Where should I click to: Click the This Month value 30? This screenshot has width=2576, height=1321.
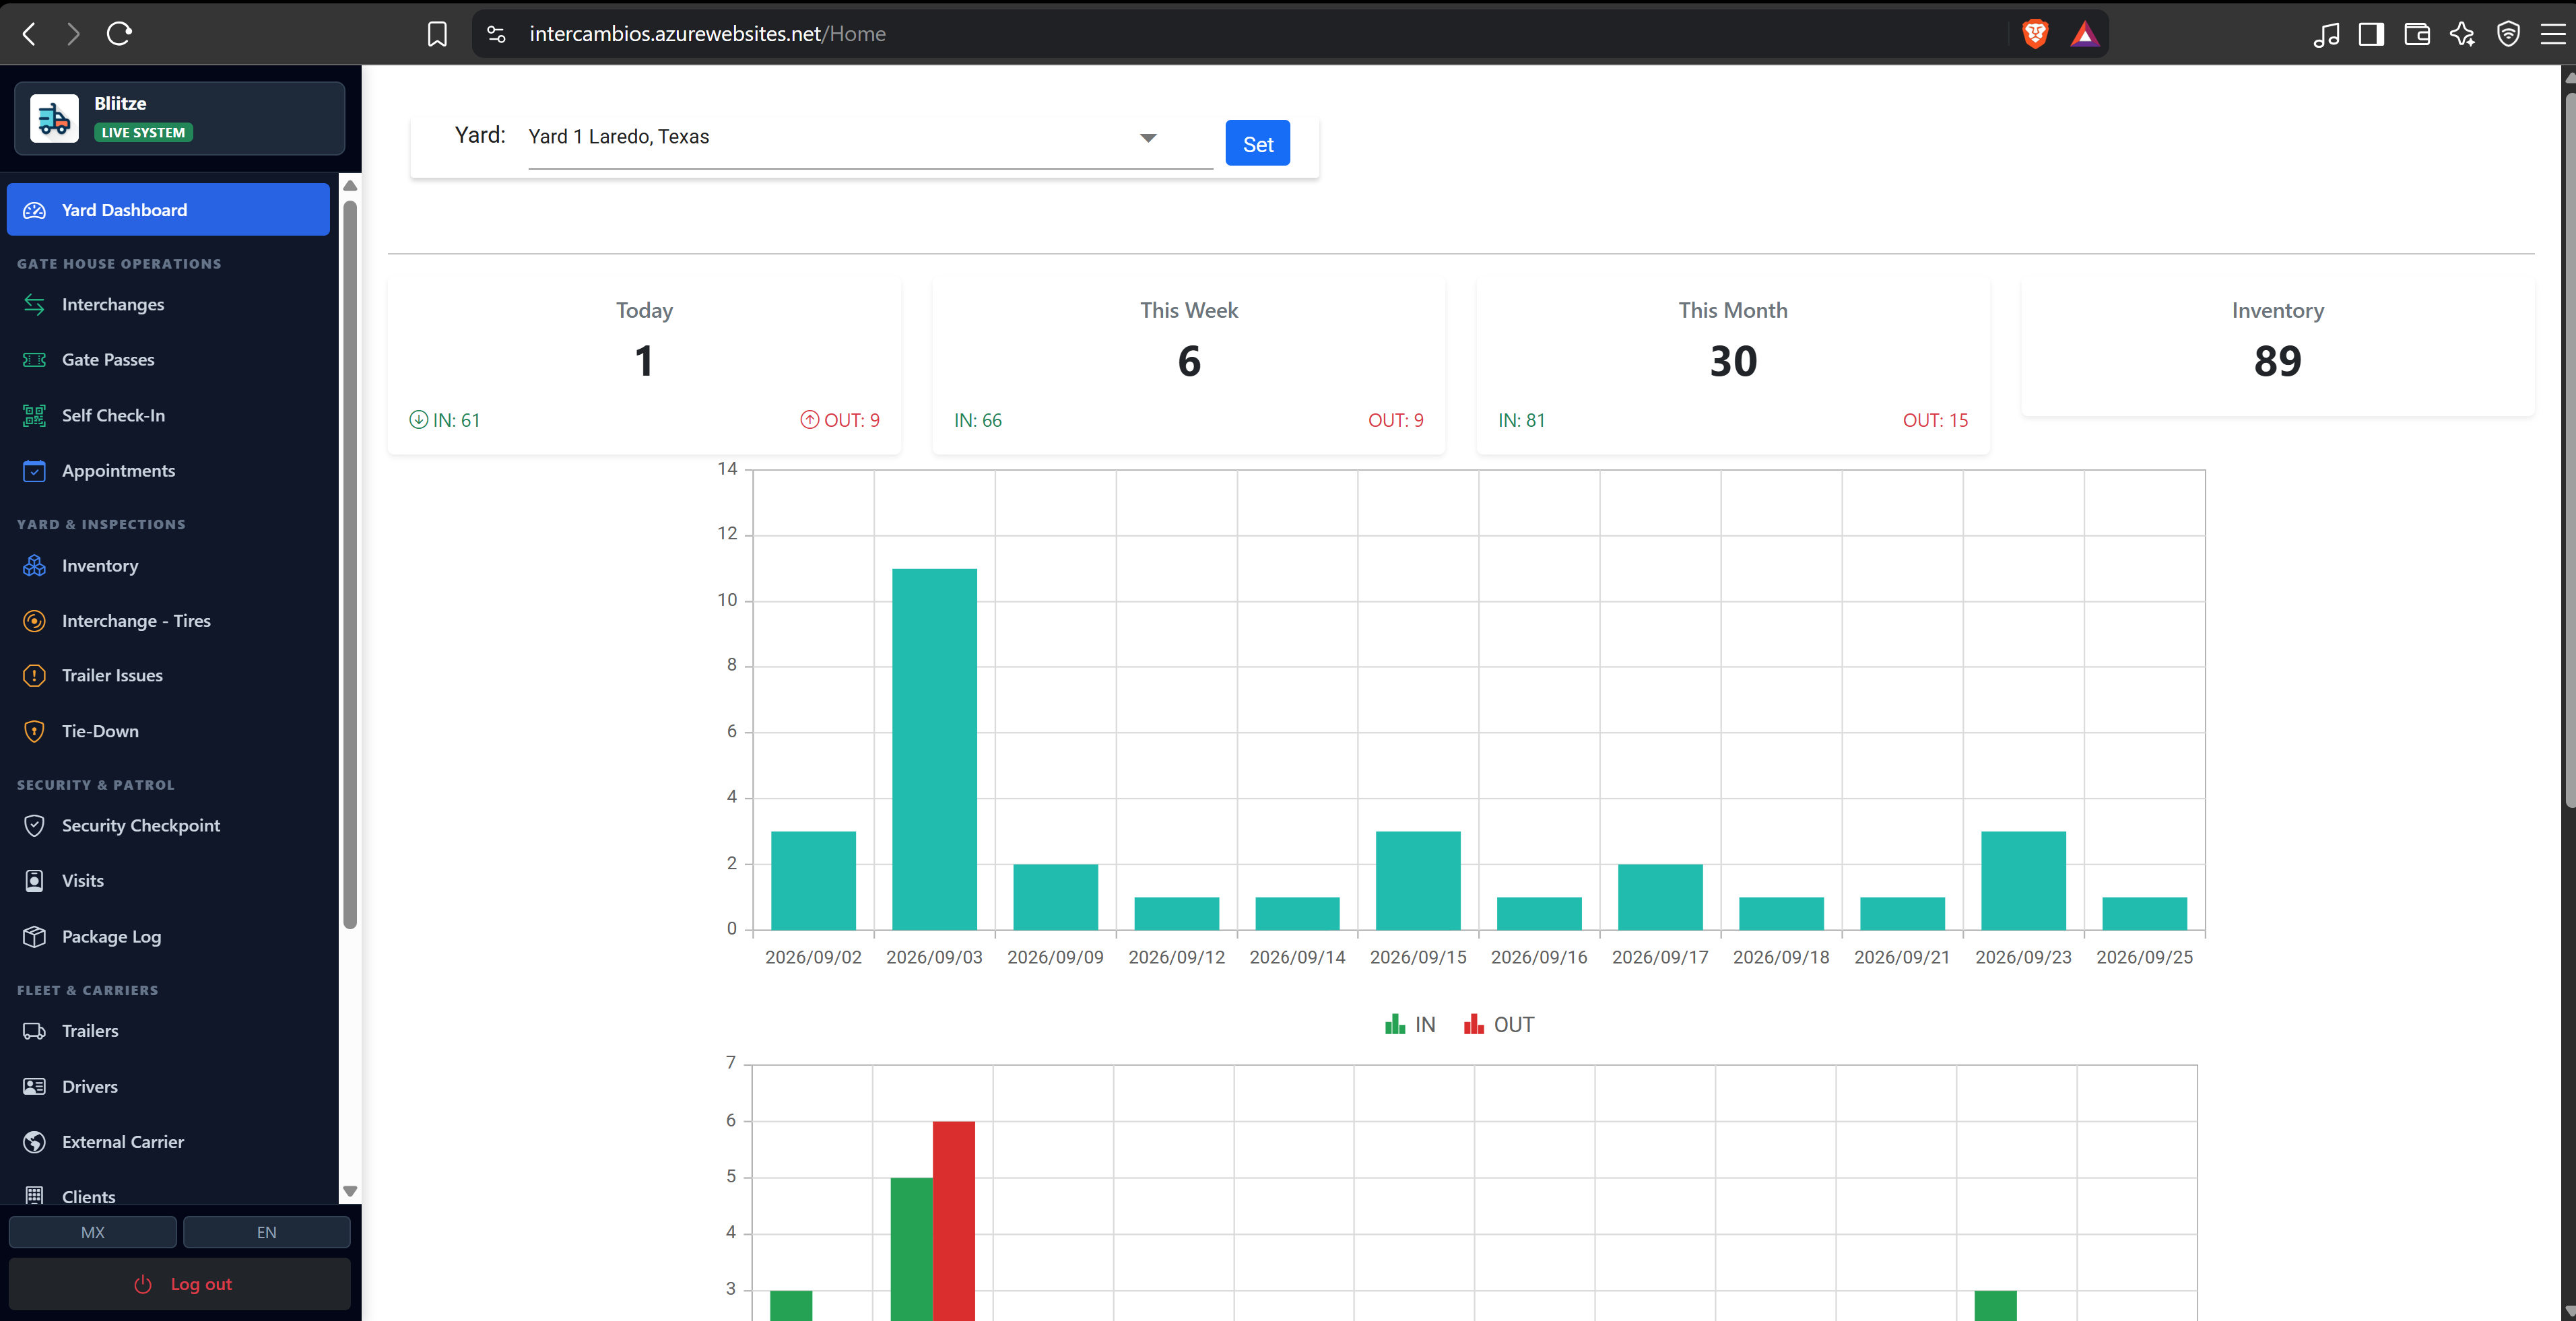(1733, 361)
